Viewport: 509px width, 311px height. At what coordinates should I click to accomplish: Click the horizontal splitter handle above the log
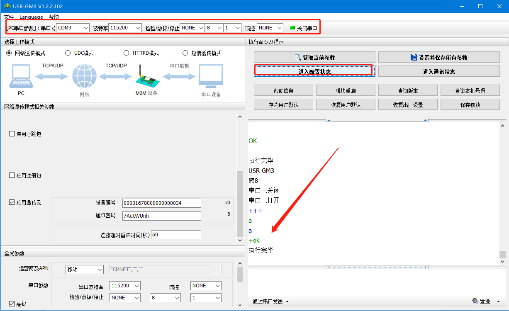(377, 120)
